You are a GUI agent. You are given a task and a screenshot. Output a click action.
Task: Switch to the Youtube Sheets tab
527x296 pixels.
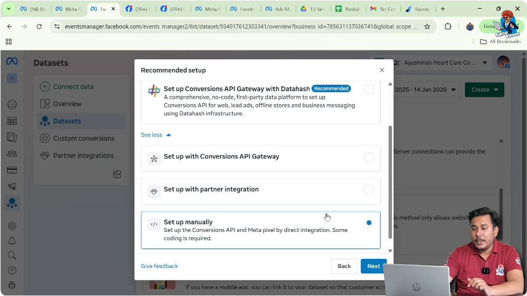[348, 9]
